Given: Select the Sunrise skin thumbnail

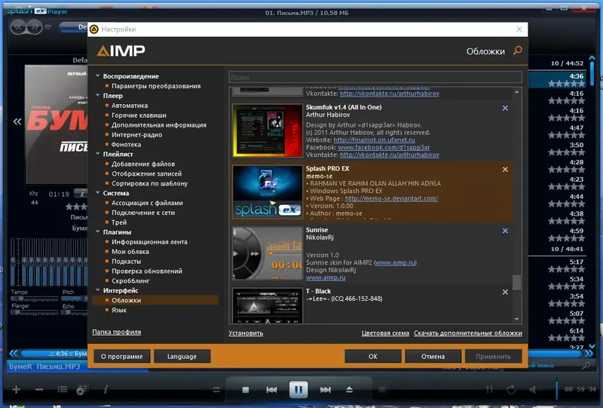Looking at the screenshot, I should [268, 253].
